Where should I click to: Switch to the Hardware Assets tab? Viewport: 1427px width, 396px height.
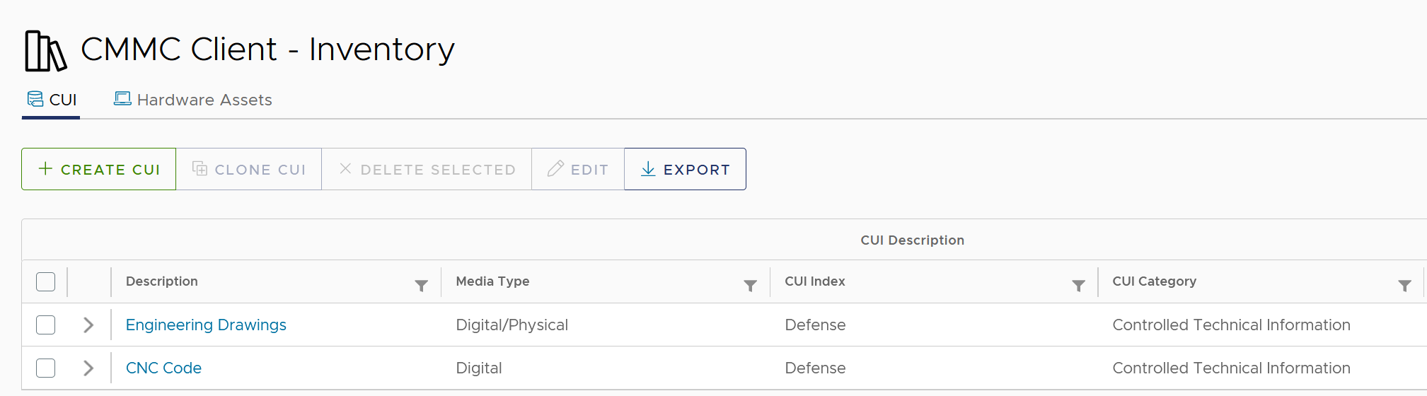pos(204,100)
